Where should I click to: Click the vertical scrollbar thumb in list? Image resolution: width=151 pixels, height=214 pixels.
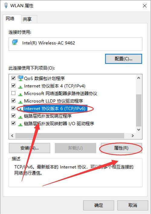tap(139, 110)
